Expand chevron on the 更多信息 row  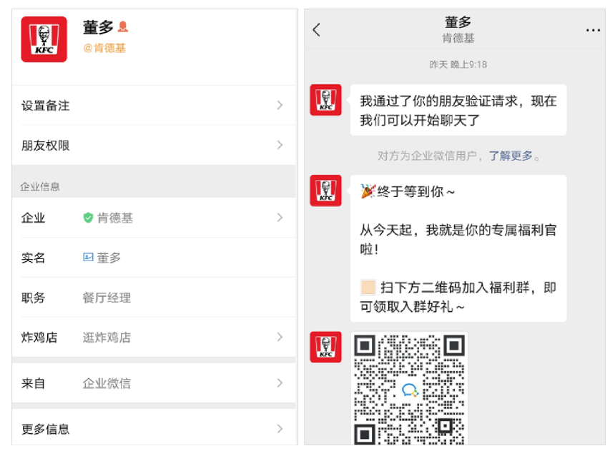[280, 428]
